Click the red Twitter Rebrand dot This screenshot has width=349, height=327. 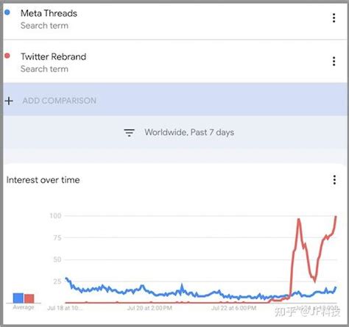[7, 56]
